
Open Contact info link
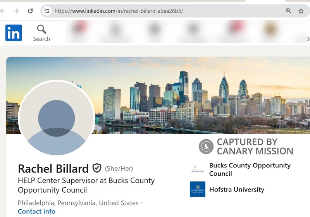point(36,212)
